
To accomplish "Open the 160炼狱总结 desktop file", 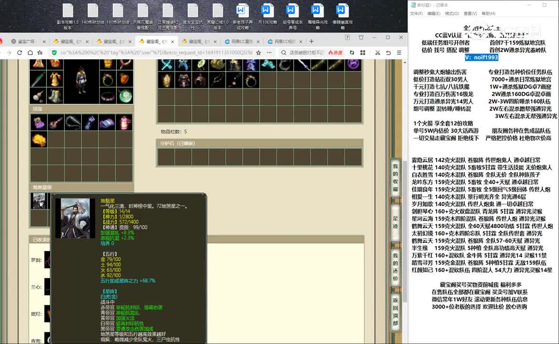I will [118, 14].
